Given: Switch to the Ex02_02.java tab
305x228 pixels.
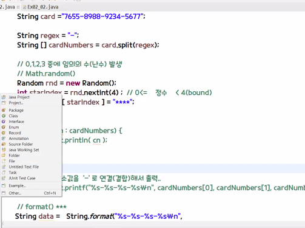Looking at the screenshot, I should coord(41,7).
